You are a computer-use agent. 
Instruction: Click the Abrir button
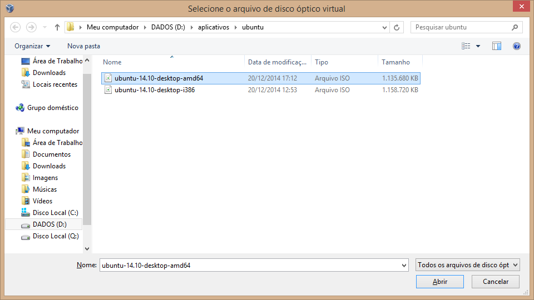click(x=439, y=282)
